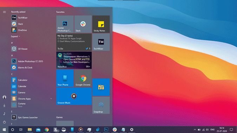The image size is (237, 133).
Task: Expand the Recently added list
Action: coord(15,36)
